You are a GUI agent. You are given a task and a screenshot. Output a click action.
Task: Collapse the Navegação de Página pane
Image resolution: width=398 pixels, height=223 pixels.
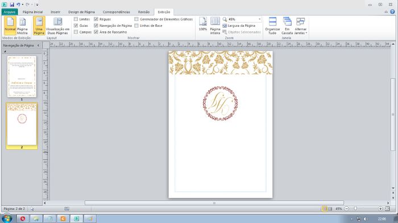point(38,45)
